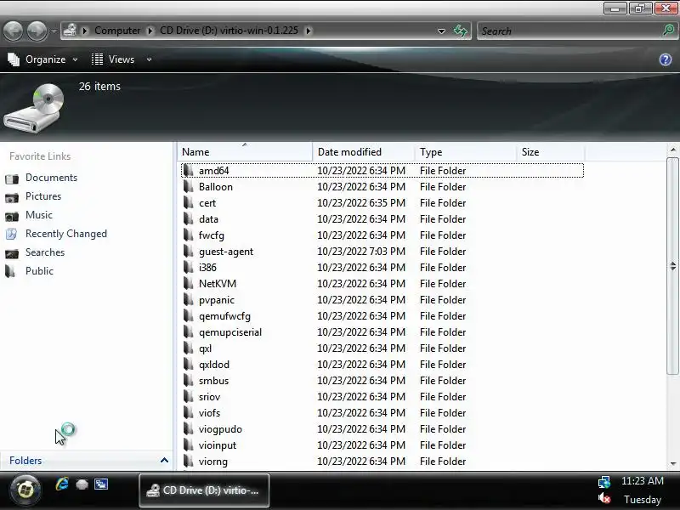Select the data folder icon

pos(188,219)
